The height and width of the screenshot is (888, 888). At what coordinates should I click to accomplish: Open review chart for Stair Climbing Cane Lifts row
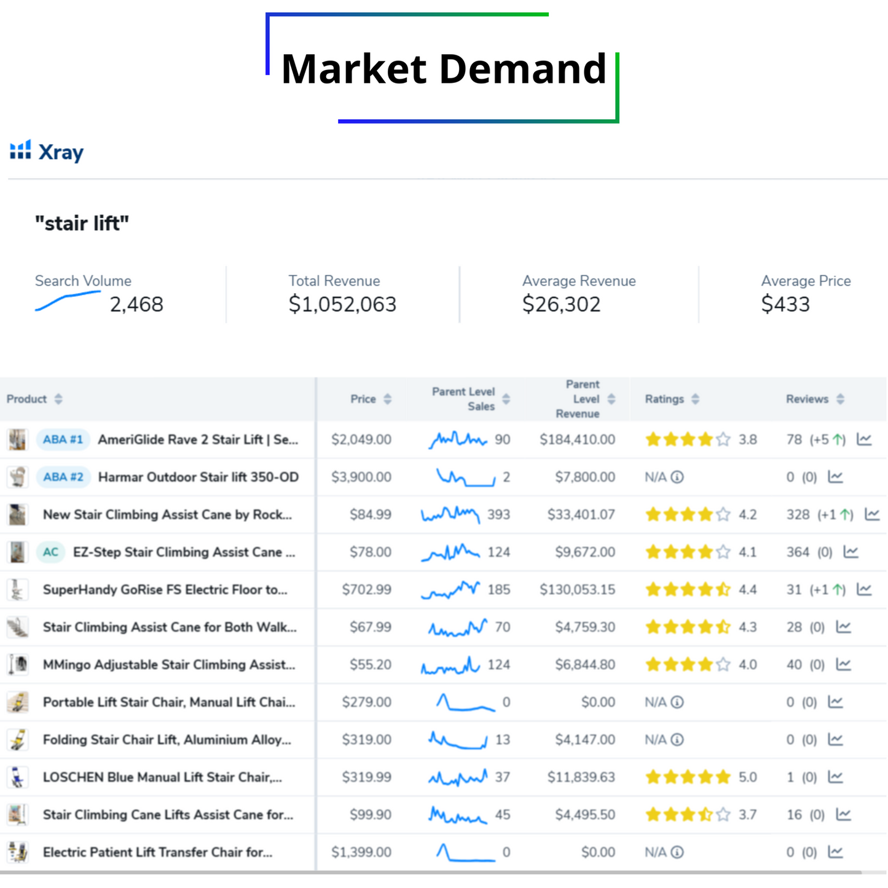click(x=843, y=814)
